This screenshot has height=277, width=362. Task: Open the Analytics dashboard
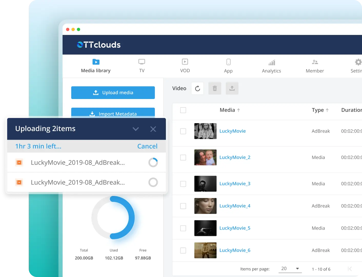[x=271, y=66]
